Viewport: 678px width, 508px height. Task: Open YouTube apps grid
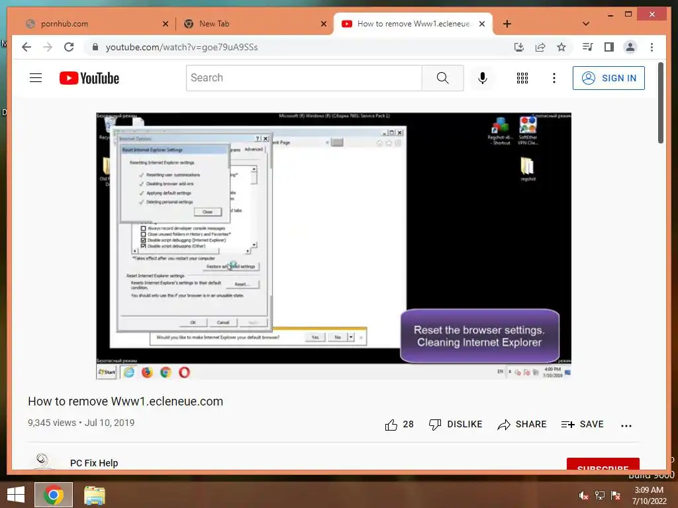[x=522, y=78]
